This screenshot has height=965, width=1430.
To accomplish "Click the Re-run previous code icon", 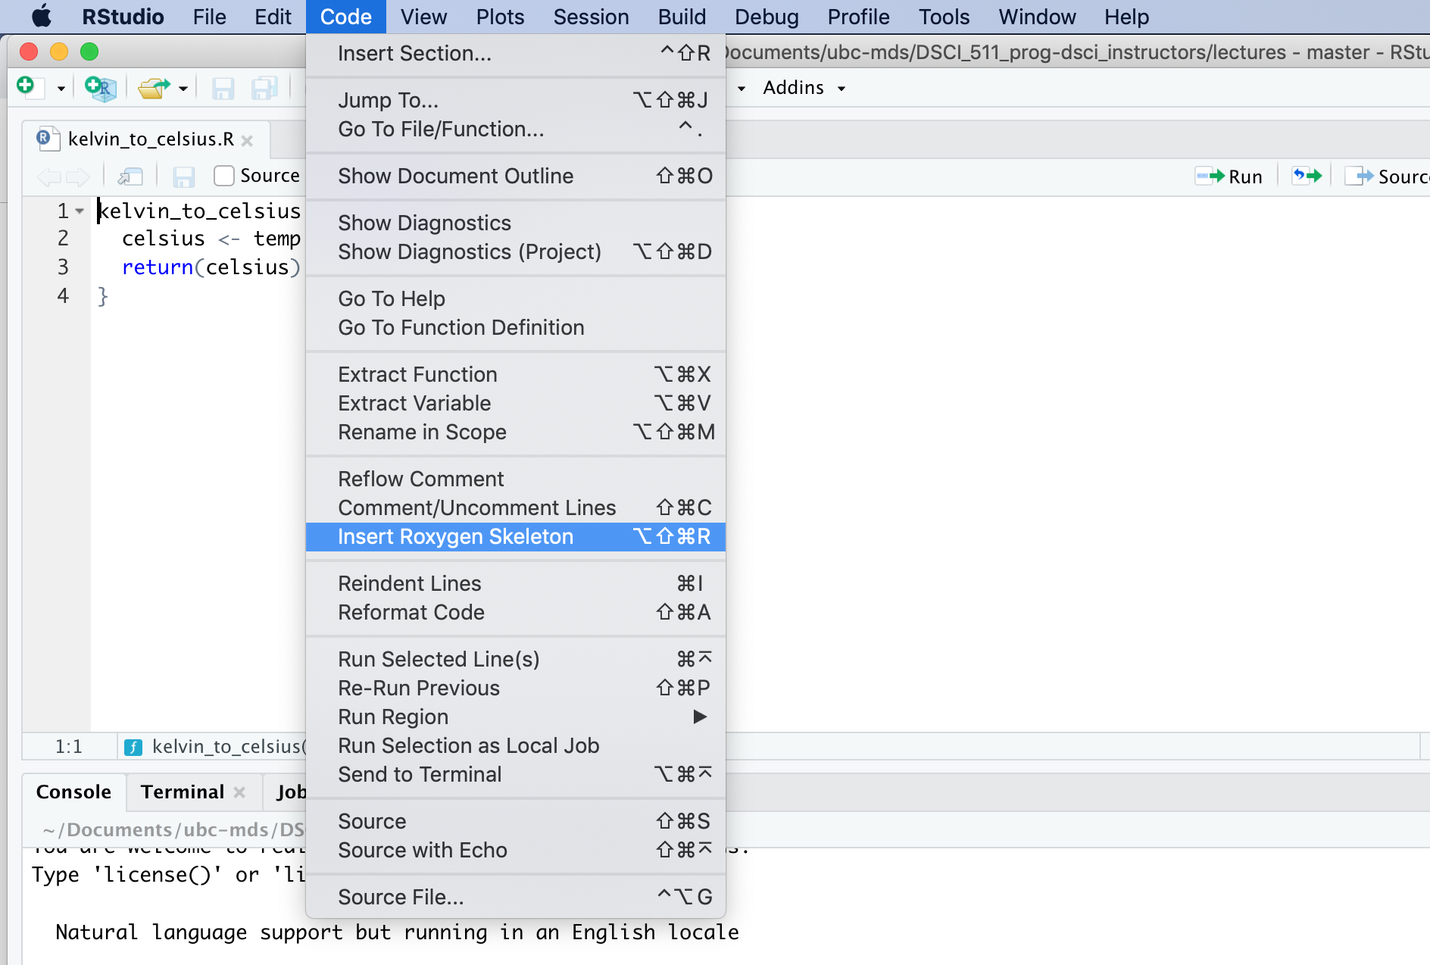I will (1307, 176).
